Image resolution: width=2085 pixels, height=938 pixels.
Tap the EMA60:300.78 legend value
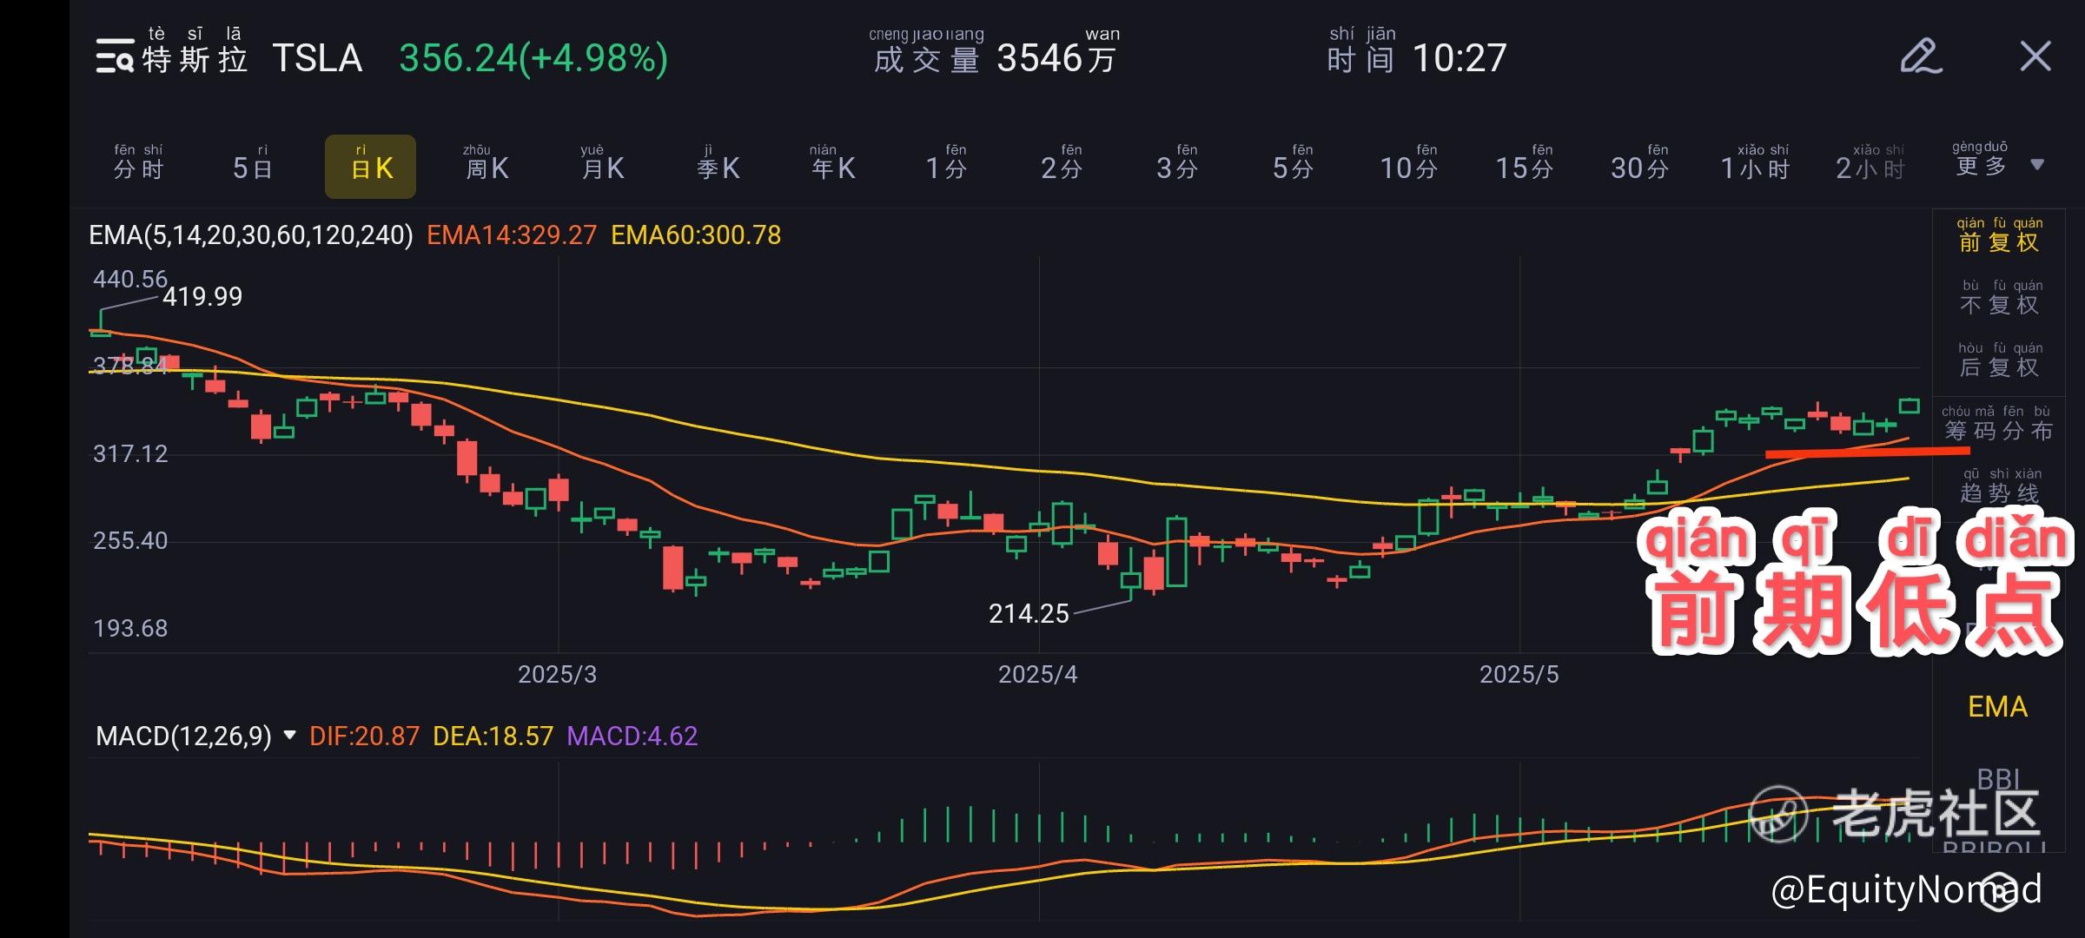click(696, 235)
